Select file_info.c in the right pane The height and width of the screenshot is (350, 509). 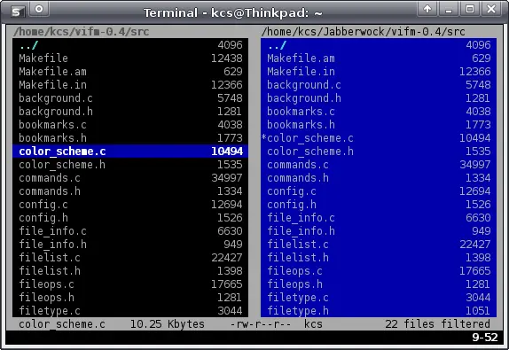[379, 218]
